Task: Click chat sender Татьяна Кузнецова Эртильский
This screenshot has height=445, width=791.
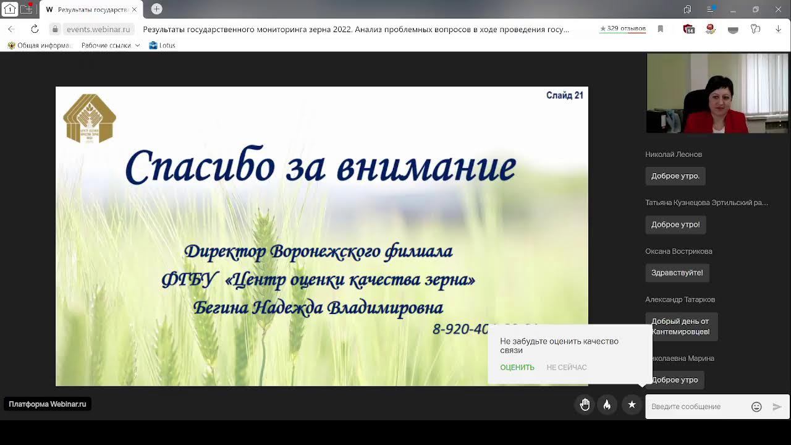Action: (707, 203)
